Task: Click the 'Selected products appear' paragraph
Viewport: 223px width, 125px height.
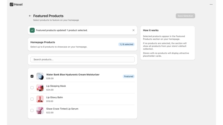Action: point(164,38)
